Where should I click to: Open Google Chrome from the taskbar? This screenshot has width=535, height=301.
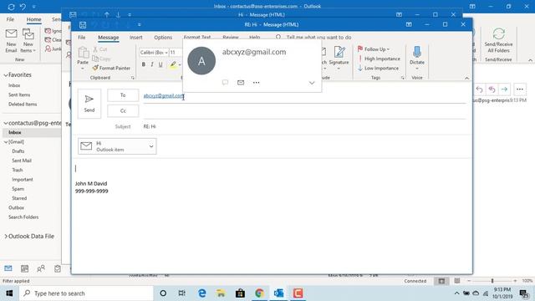click(x=260, y=293)
